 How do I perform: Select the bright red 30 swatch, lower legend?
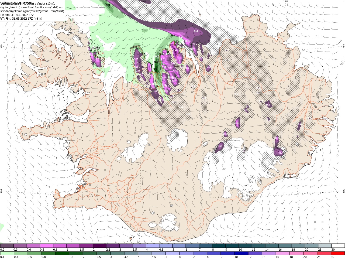(338, 253)
